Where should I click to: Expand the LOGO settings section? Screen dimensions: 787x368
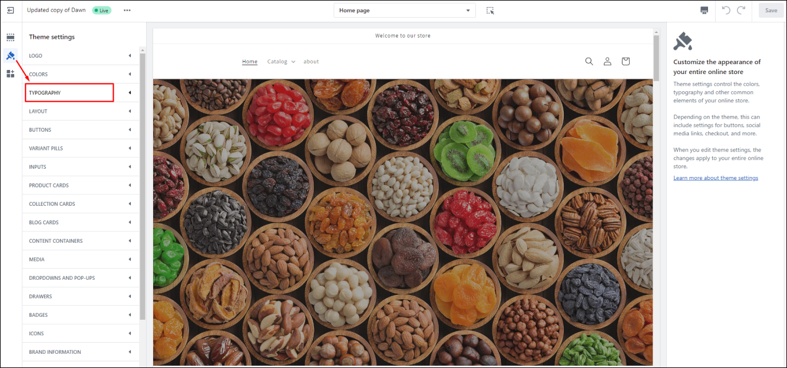click(81, 56)
